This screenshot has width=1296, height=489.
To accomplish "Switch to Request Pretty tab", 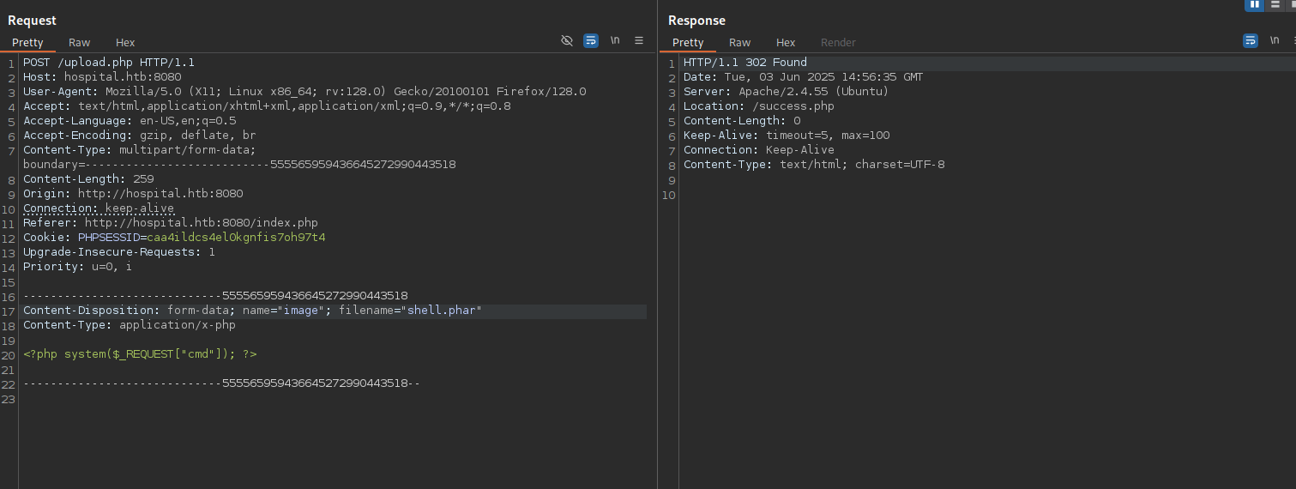I will point(27,42).
